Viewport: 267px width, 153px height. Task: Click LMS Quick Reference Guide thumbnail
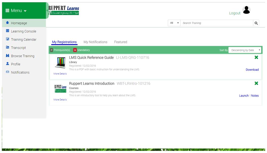(x=60, y=63)
